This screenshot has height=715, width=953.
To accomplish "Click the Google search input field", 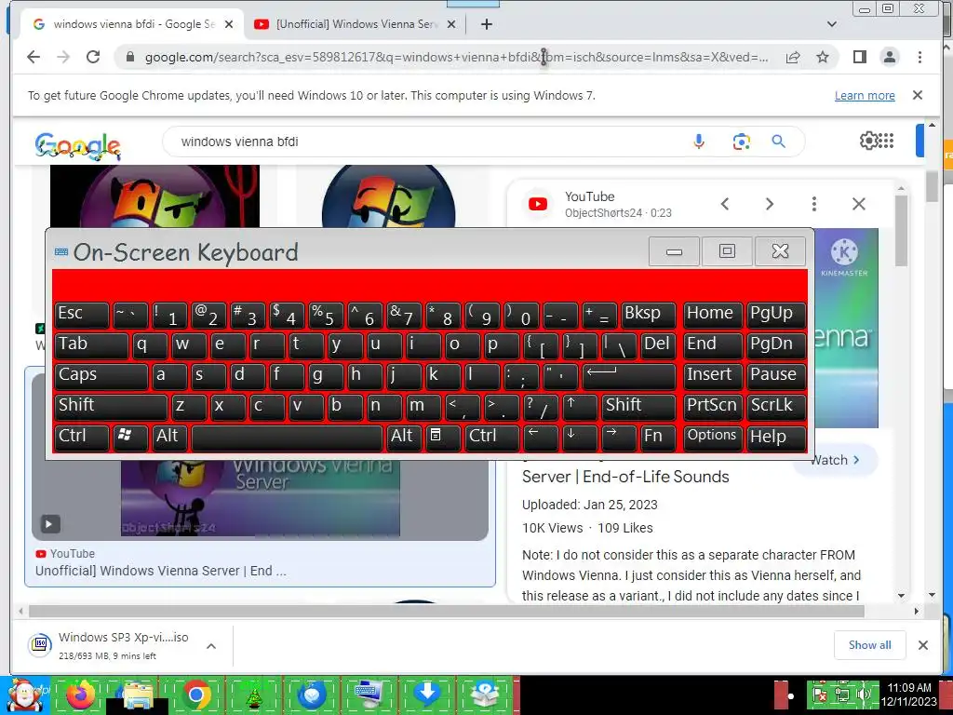I will (425, 142).
